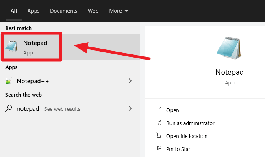Viewport: 265px width, 157px height.
Task: Select the All search tab
Action: (x=14, y=11)
